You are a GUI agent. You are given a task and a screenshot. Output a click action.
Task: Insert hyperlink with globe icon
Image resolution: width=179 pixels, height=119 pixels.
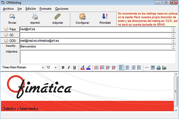click(x=158, y=68)
